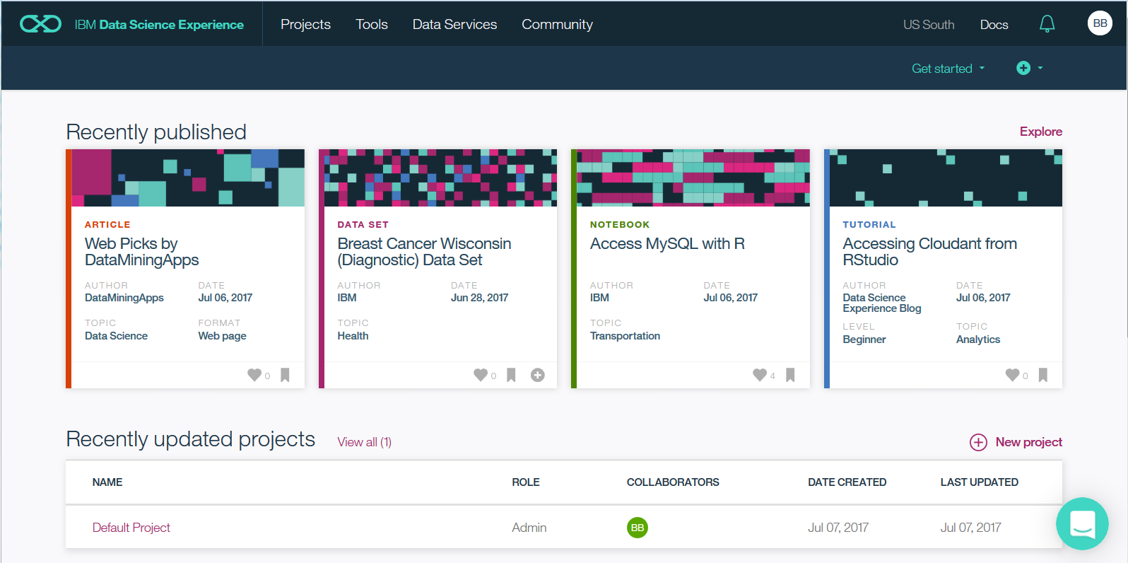Image resolution: width=1128 pixels, height=563 pixels.
Task: Open the Data Services menu
Action: tap(454, 24)
